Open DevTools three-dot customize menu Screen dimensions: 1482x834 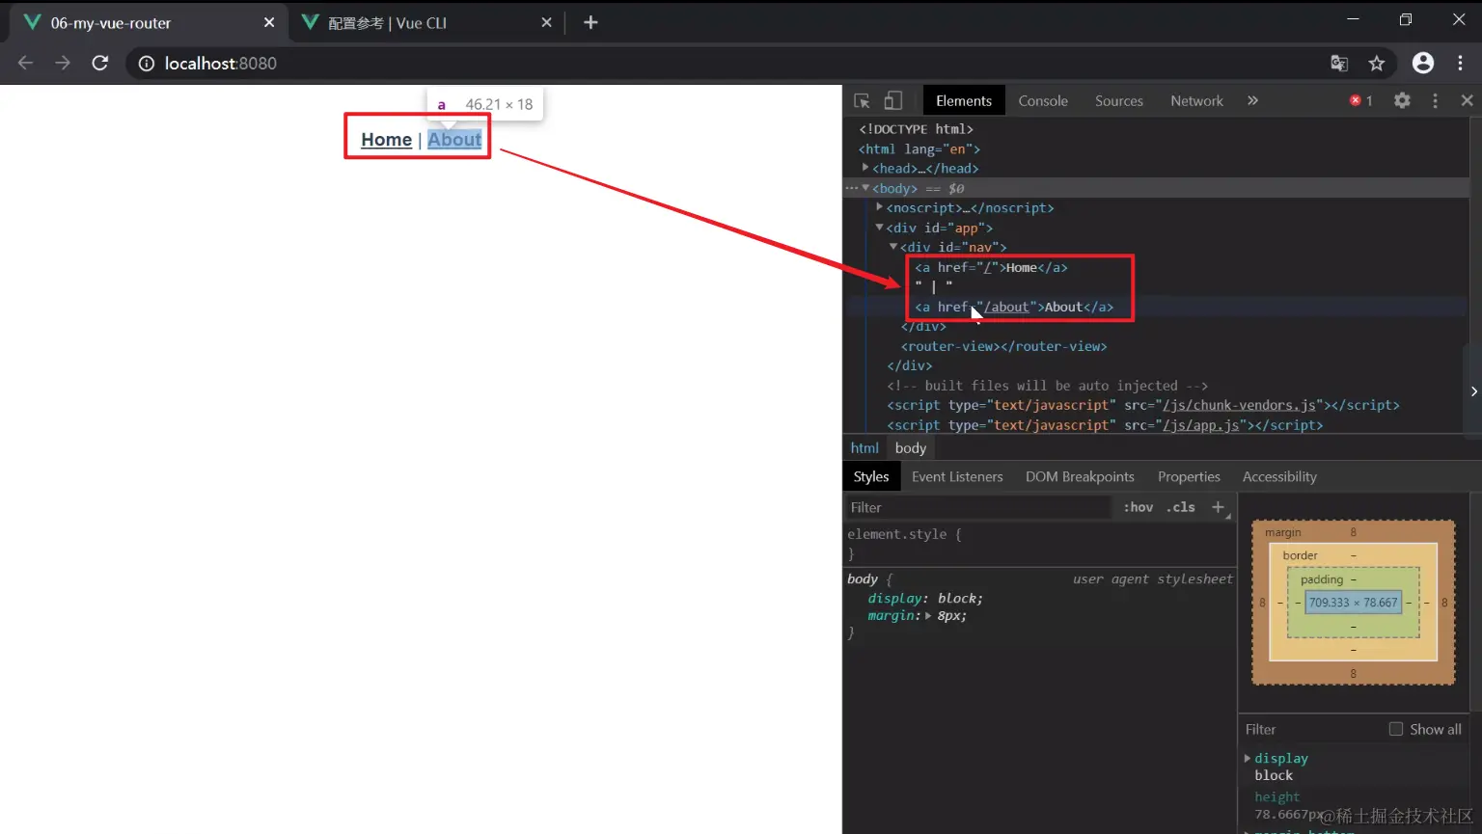pyautogui.click(x=1435, y=100)
